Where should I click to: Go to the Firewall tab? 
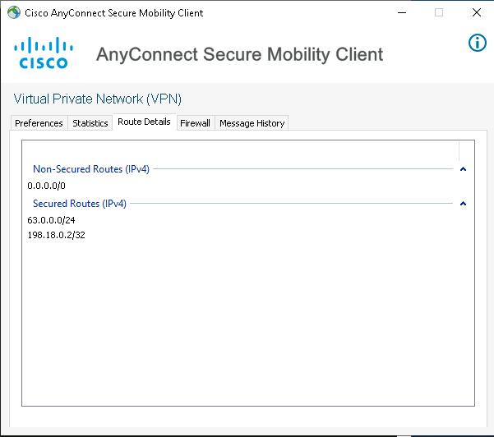[x=195, y=123]
